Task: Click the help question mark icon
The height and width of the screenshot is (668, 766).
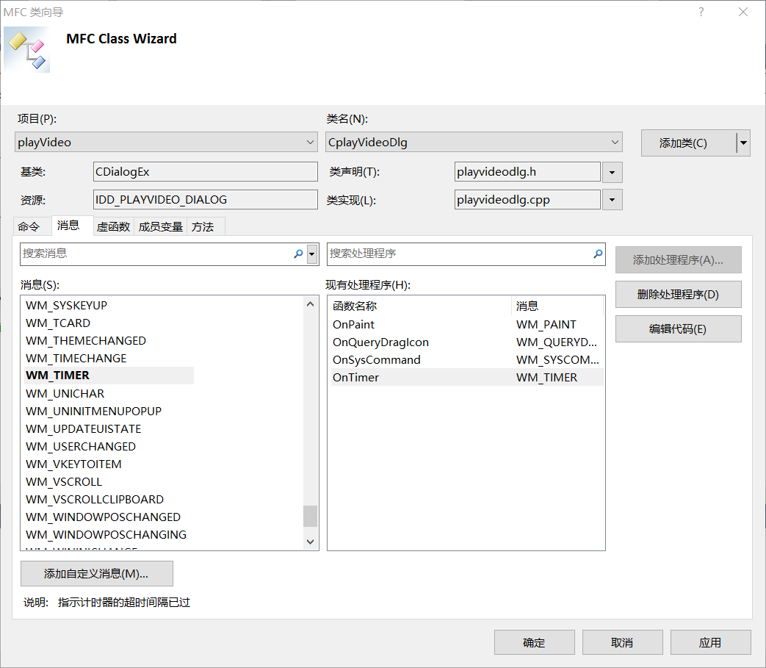Action: click(700, 12)
